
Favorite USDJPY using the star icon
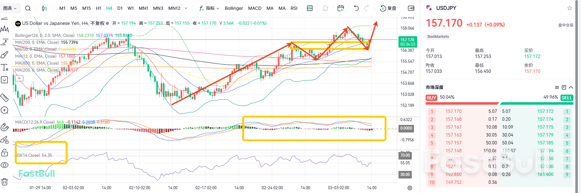[x=569, y=8]
